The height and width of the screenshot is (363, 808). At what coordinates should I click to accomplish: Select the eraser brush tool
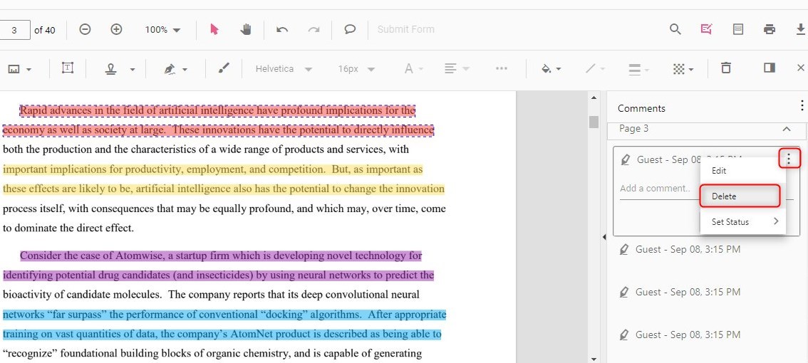(x=224, y=68)
